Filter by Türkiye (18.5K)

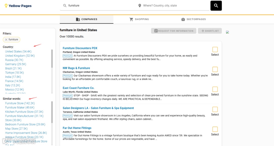[14, 73]
